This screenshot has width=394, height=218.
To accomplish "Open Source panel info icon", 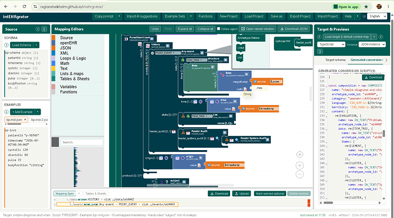I will click(x=38, y=29).
